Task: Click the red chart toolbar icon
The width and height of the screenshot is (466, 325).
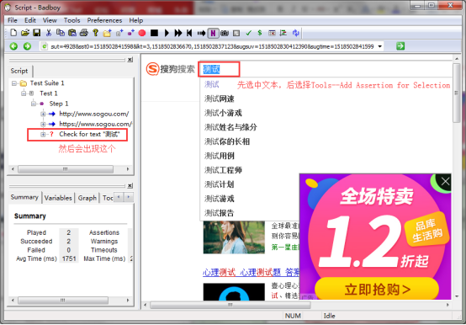Action: tap(283, 33)
